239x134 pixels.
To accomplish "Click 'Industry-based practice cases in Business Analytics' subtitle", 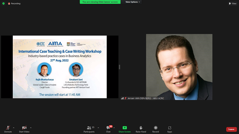I will click(59, 56).
